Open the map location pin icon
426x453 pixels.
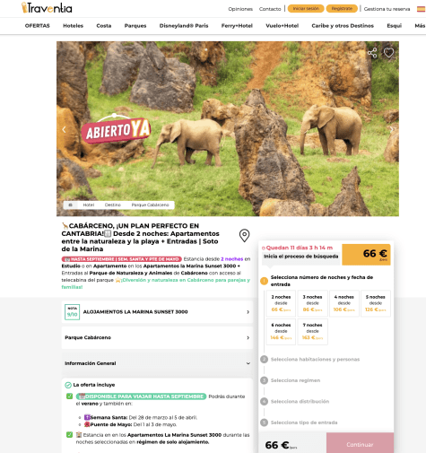point(244,236)
